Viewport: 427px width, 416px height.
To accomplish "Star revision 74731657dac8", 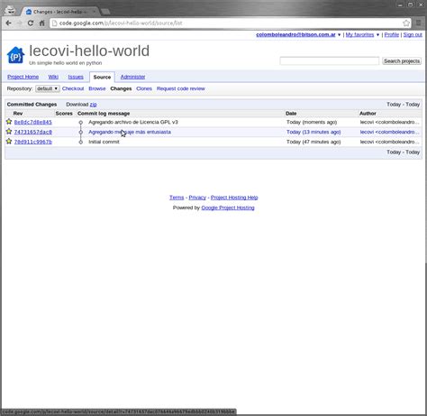I will (9, 132).
